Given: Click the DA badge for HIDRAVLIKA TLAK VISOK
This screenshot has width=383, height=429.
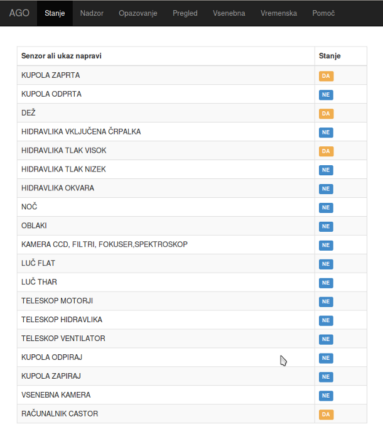Looking at the screenshot, I should point(326,151).
